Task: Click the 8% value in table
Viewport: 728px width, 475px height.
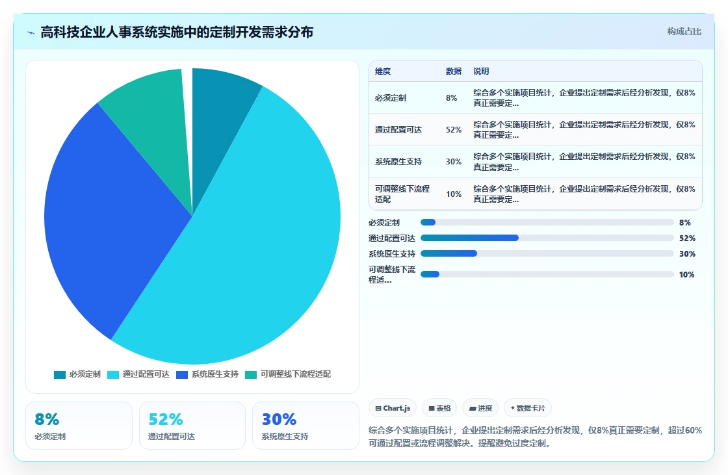Action: click(x=451, y=98)
